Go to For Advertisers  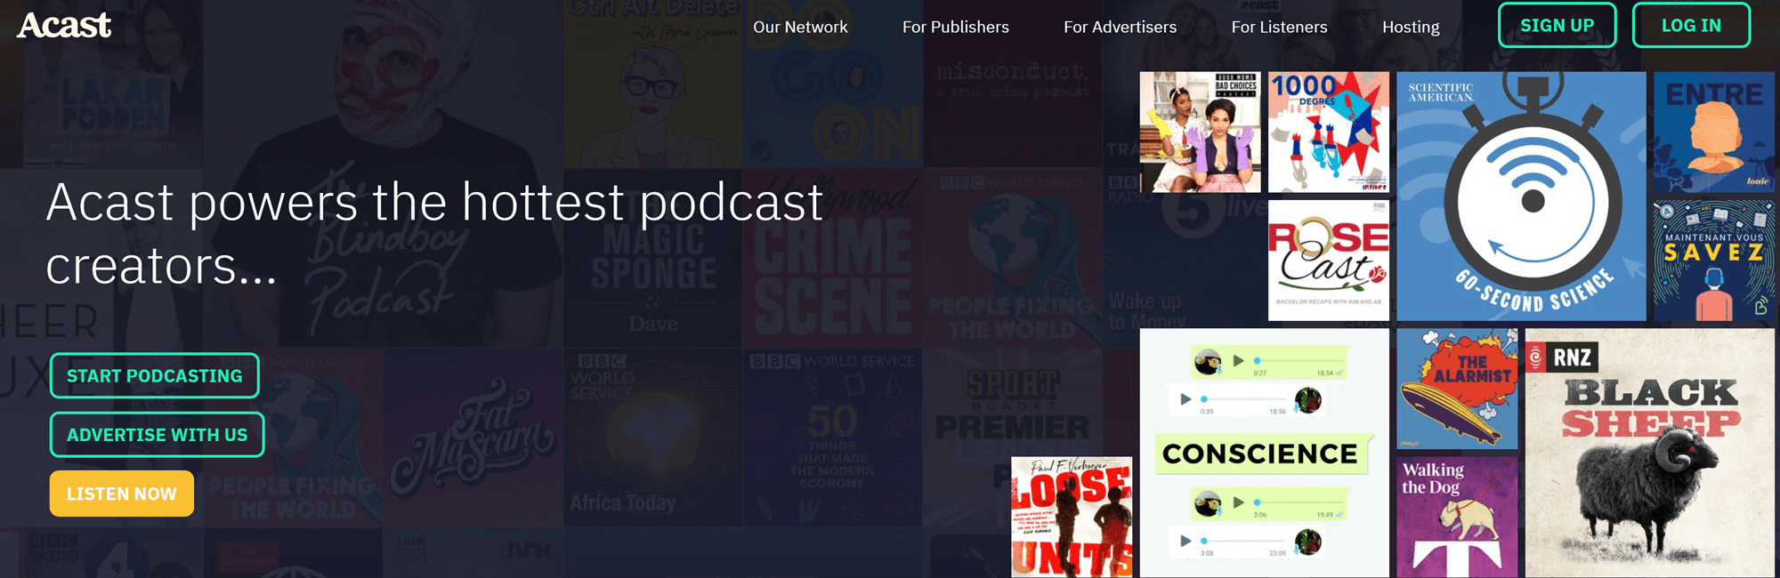point(1120,27)
